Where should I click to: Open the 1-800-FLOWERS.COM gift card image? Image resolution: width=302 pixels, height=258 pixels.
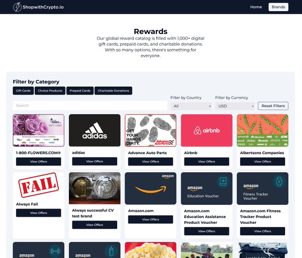39,131
